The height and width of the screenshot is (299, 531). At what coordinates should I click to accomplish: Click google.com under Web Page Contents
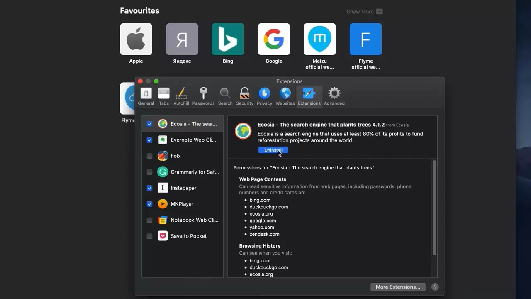tap(263, 221)
